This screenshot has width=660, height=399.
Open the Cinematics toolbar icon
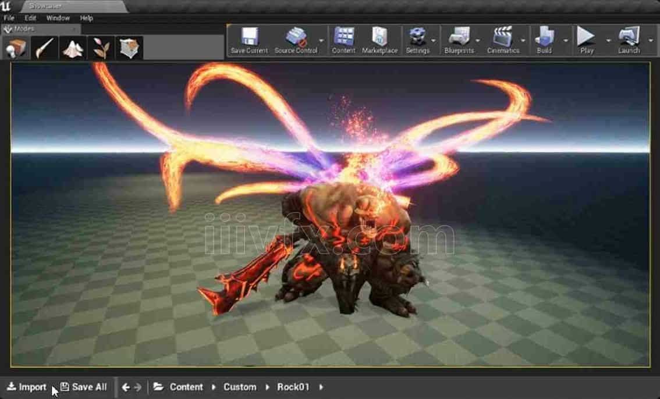(503, 40)
